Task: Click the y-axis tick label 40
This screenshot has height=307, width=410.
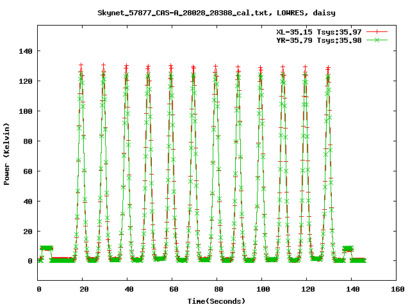Action: [x=28, y=201]
